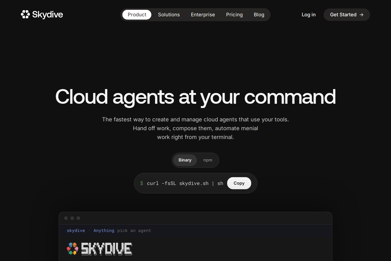Click the Log in link
The image size is (391, 261).
[309, 15]
